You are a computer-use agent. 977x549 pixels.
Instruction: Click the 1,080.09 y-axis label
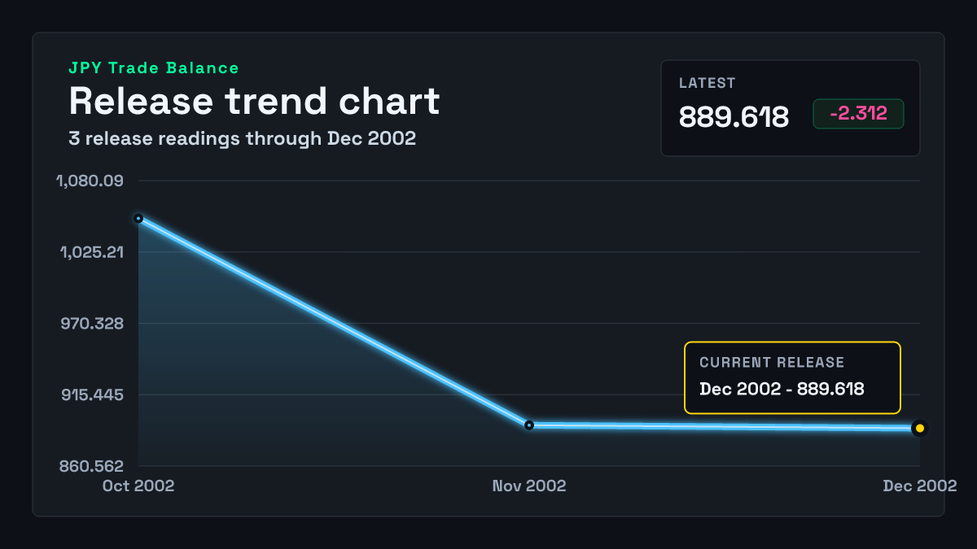point(90,180)
